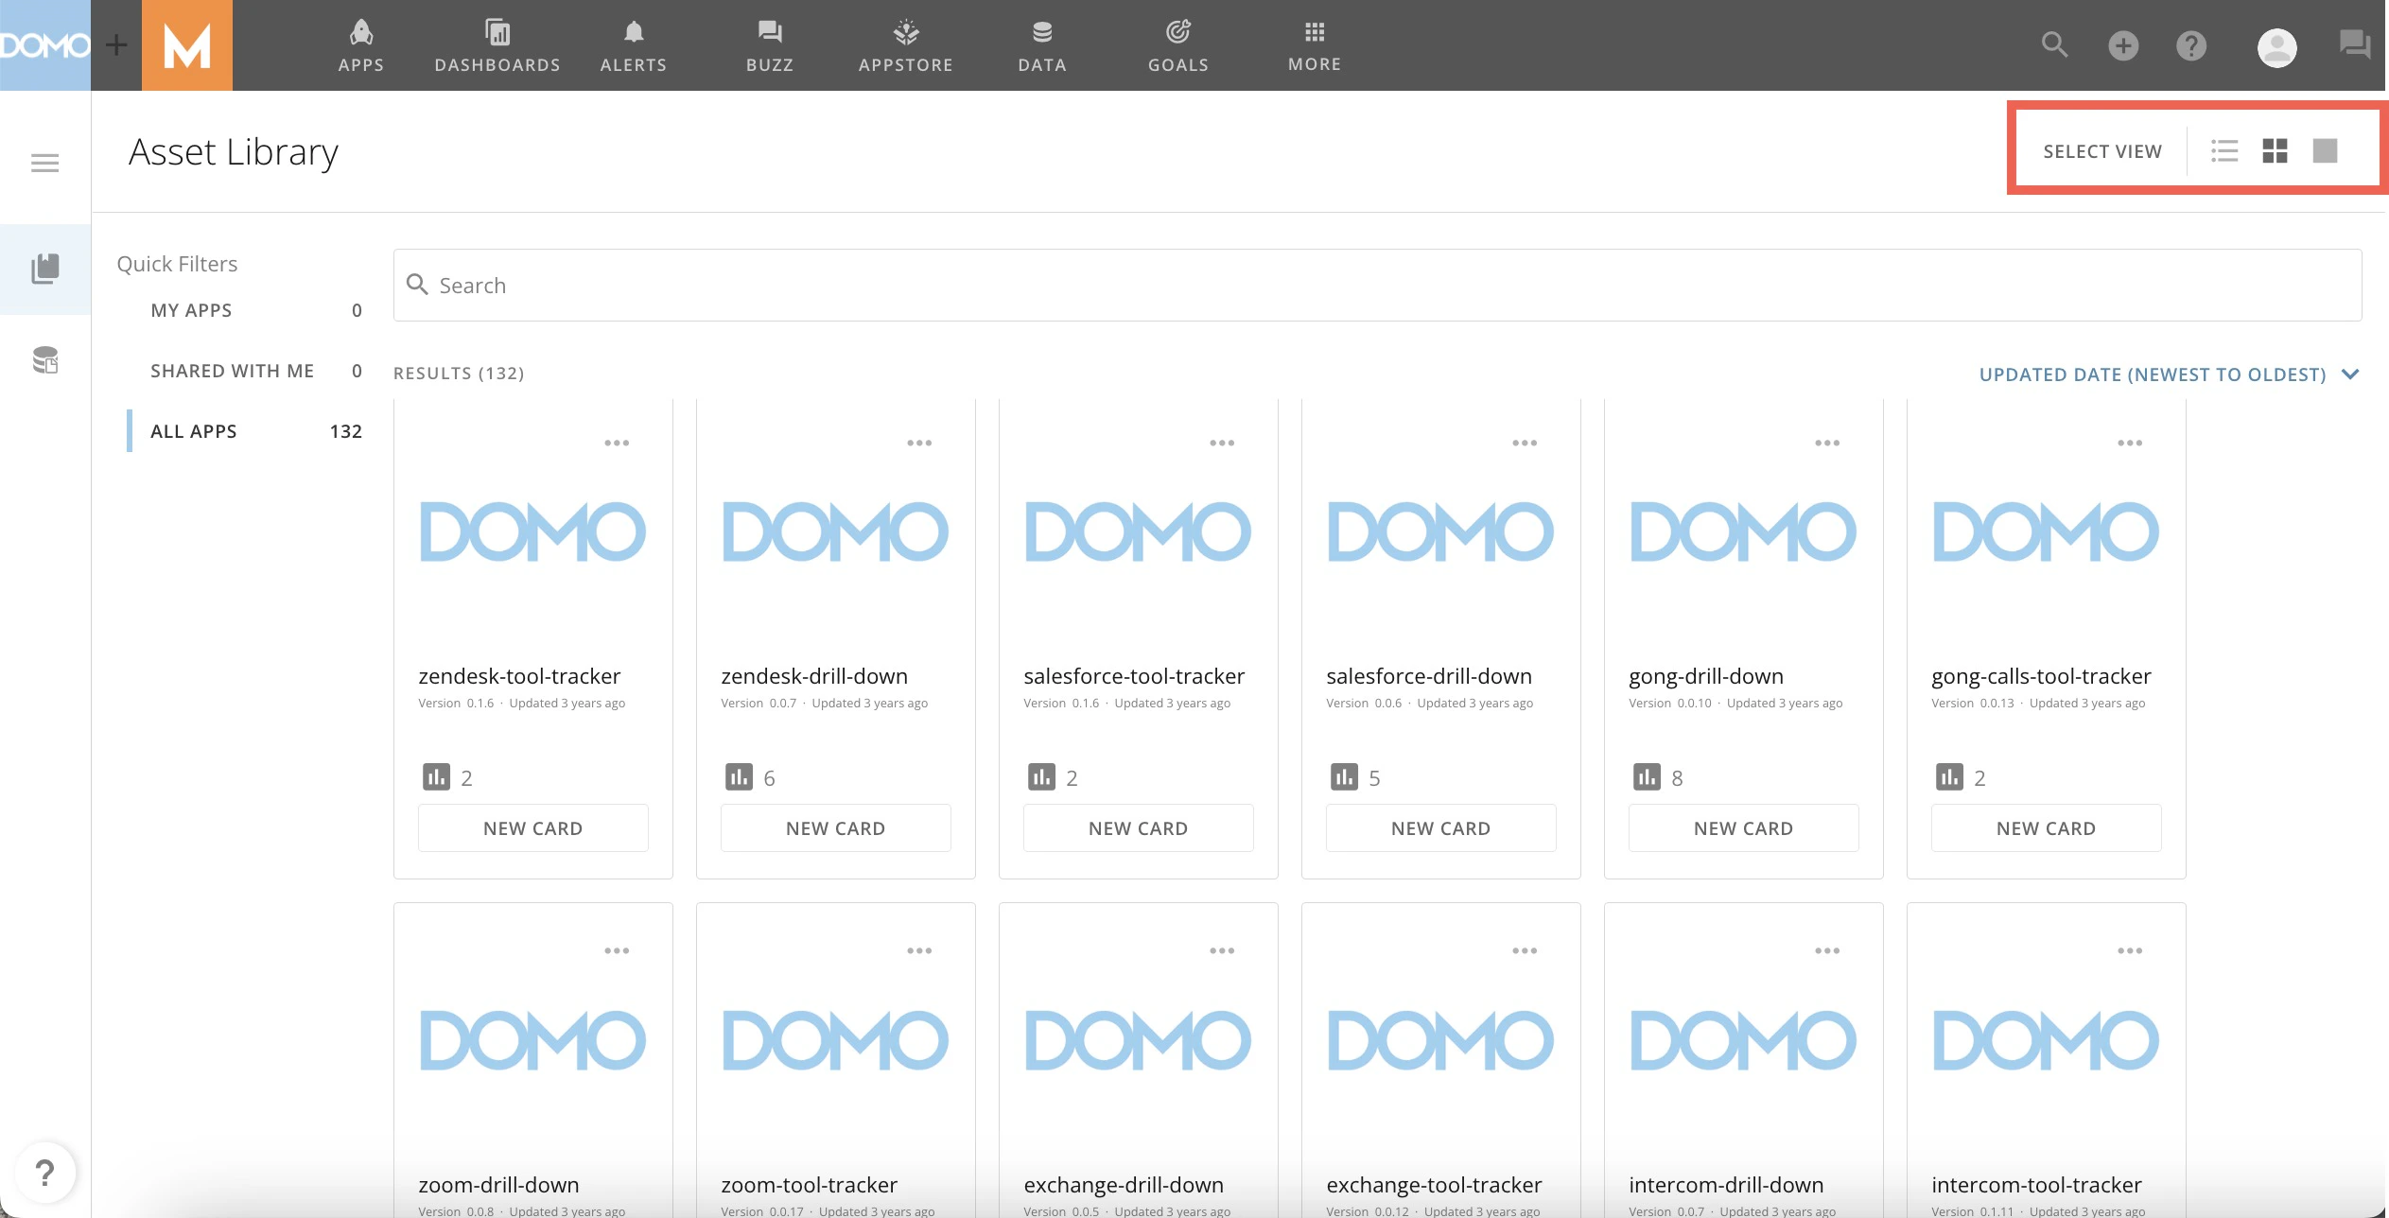Switch to list view
The image size is (2389, 1218).
click(x=2224, y=151)
